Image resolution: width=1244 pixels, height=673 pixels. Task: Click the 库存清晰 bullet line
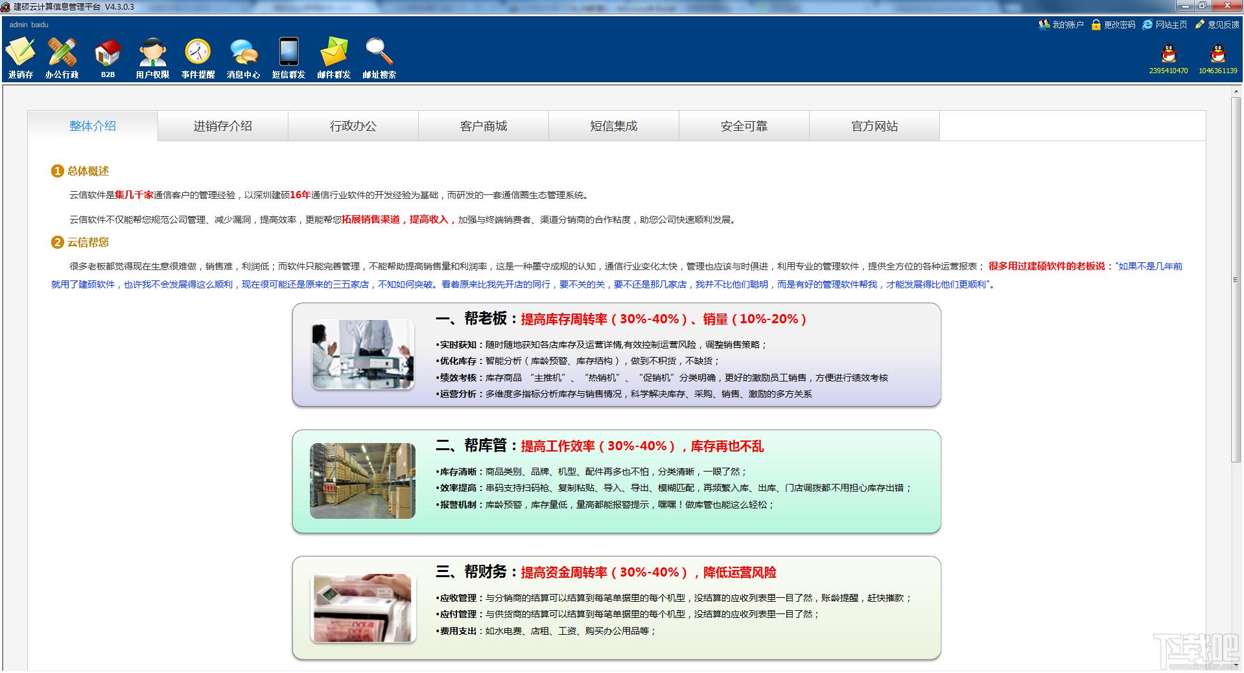[591, 472]
